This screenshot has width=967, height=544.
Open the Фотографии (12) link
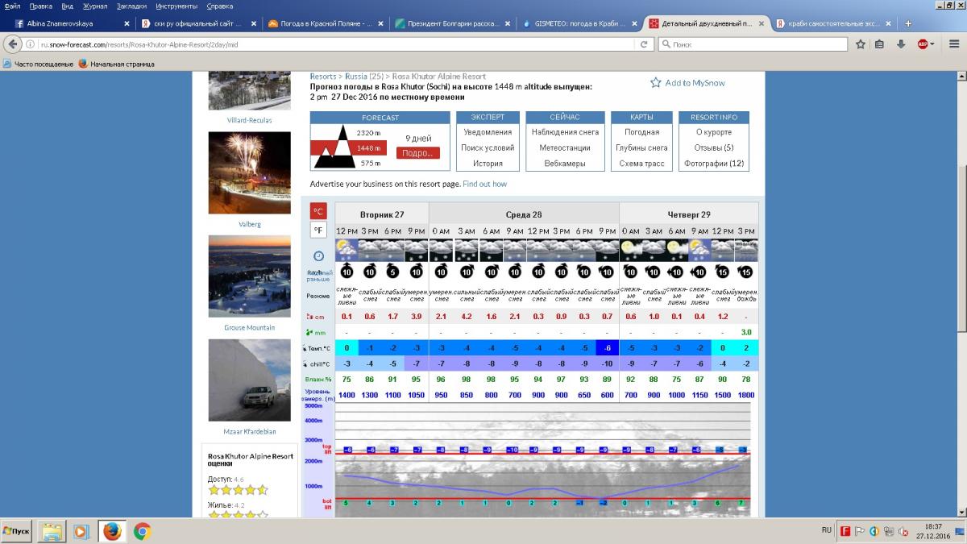(714, 164)
